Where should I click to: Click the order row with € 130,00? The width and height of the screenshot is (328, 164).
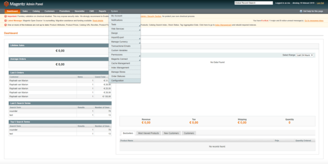pos(60,97)
